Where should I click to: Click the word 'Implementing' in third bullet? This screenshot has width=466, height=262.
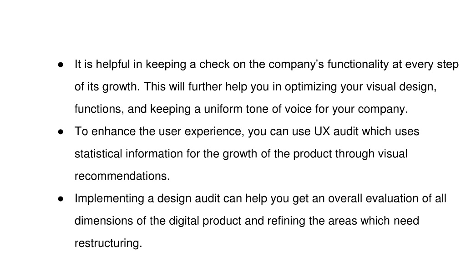[x=109, y=198]
